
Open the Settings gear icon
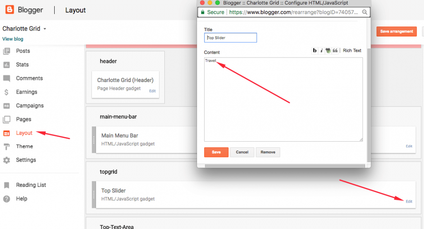click(x=7, y=160)
